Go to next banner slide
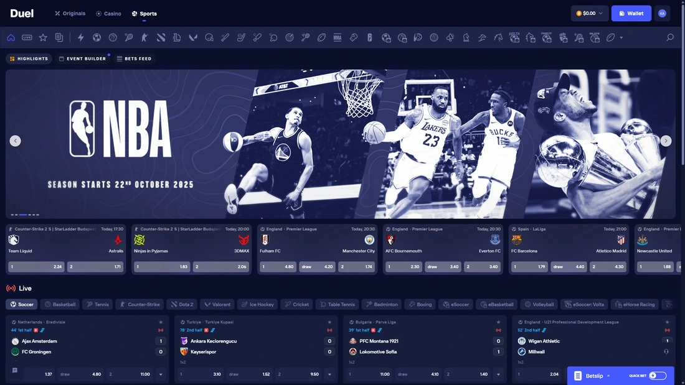Image resolution: width=685 pixels, height=385 pixels. pyautogui.click(x=666, y=141)
